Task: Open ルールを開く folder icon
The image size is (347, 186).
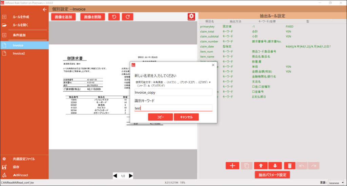Action: coord(4,25)
